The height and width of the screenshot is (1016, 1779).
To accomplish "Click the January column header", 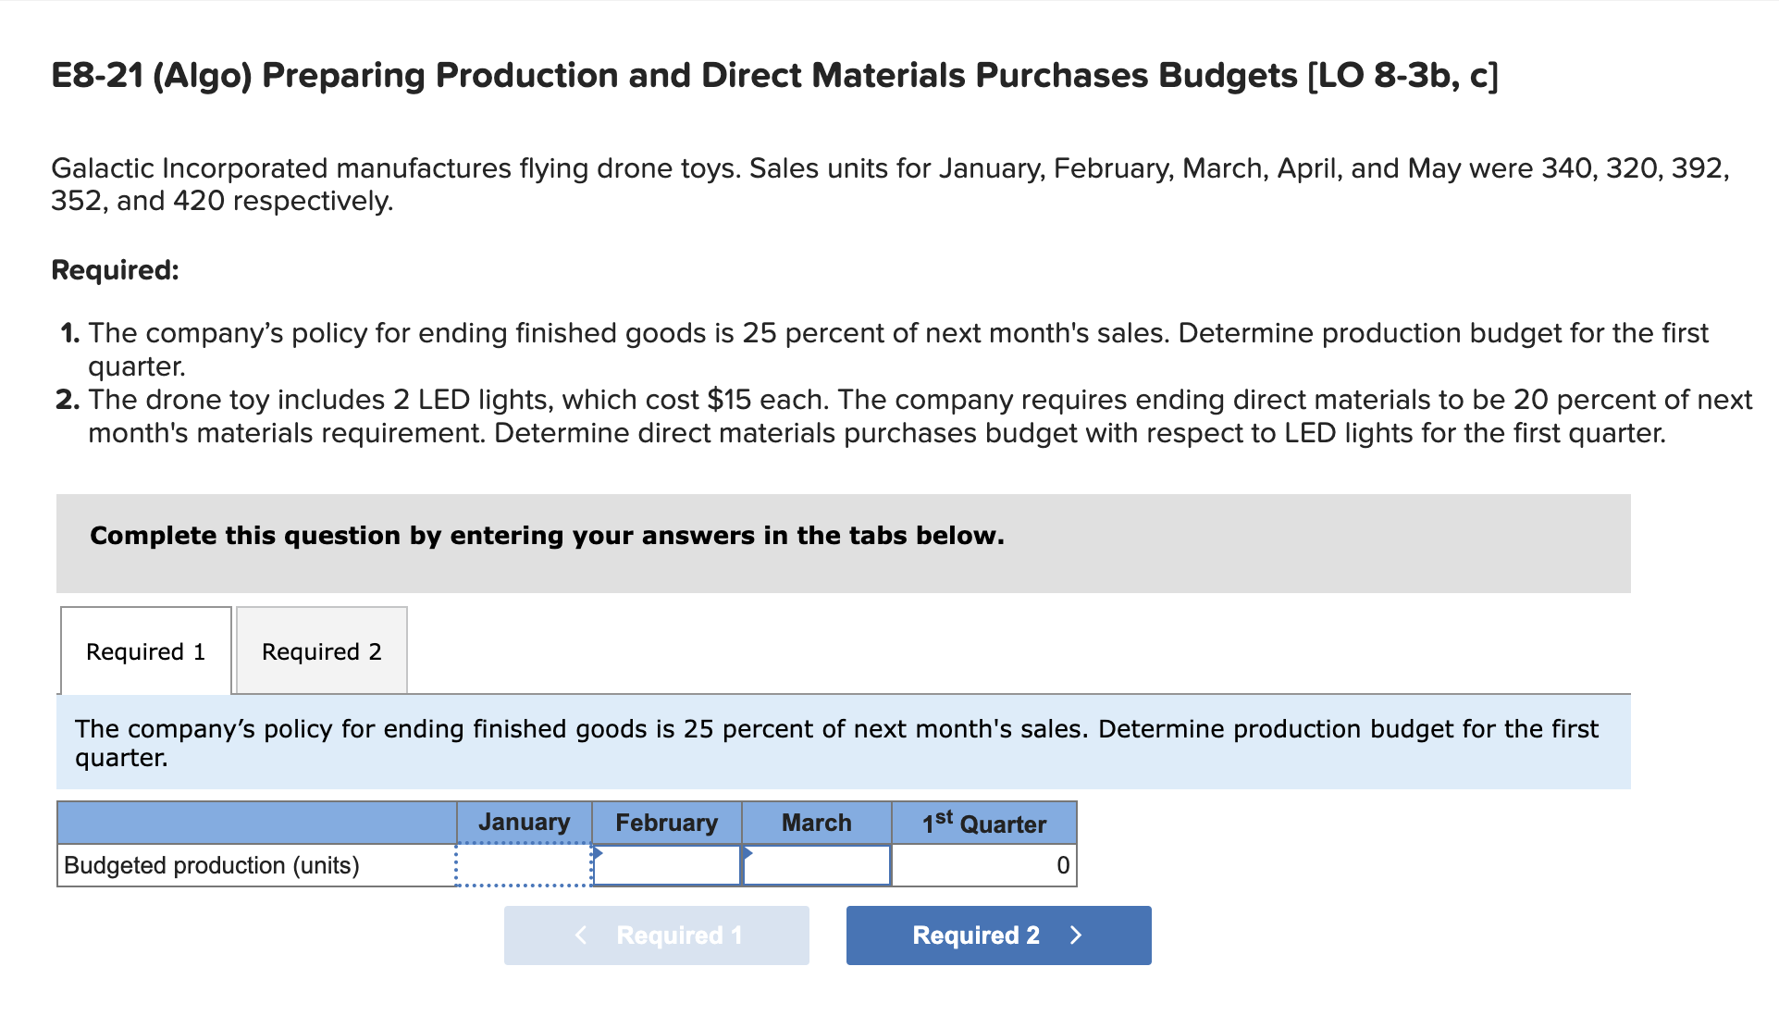I will pyautogui.click(x=523, y=822).
